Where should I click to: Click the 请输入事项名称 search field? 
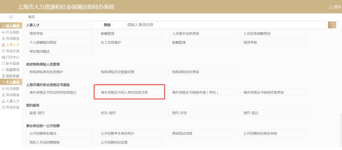tap(225, 25)
